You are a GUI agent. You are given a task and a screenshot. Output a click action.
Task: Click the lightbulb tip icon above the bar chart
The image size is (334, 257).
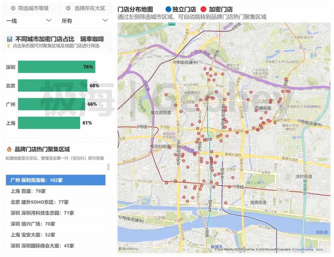coord(9,46)
